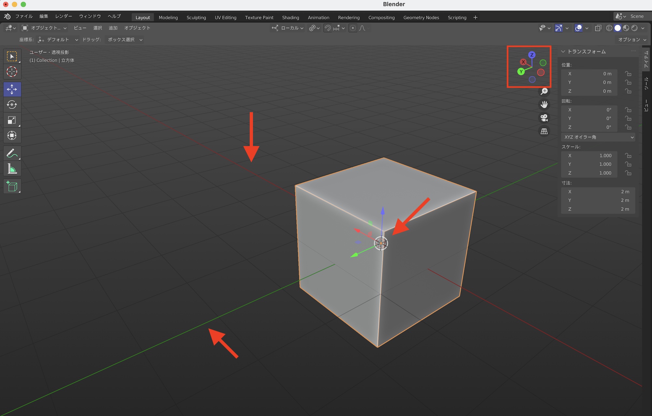Select the Annotate pencil tool

click(x=12, y=153)
